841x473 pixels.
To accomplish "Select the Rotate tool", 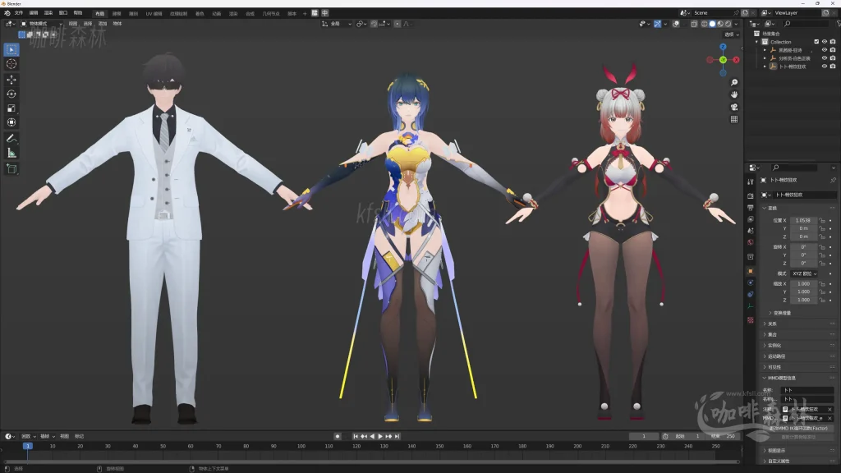I will 11,94.
